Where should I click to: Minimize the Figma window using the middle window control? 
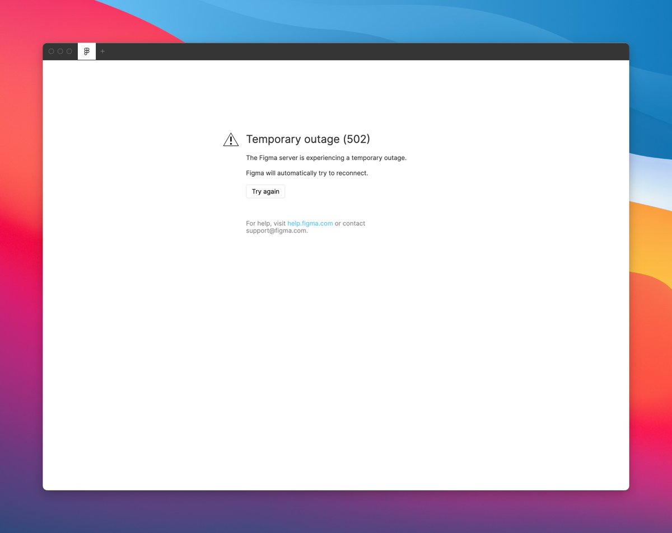tap(60, 51)
